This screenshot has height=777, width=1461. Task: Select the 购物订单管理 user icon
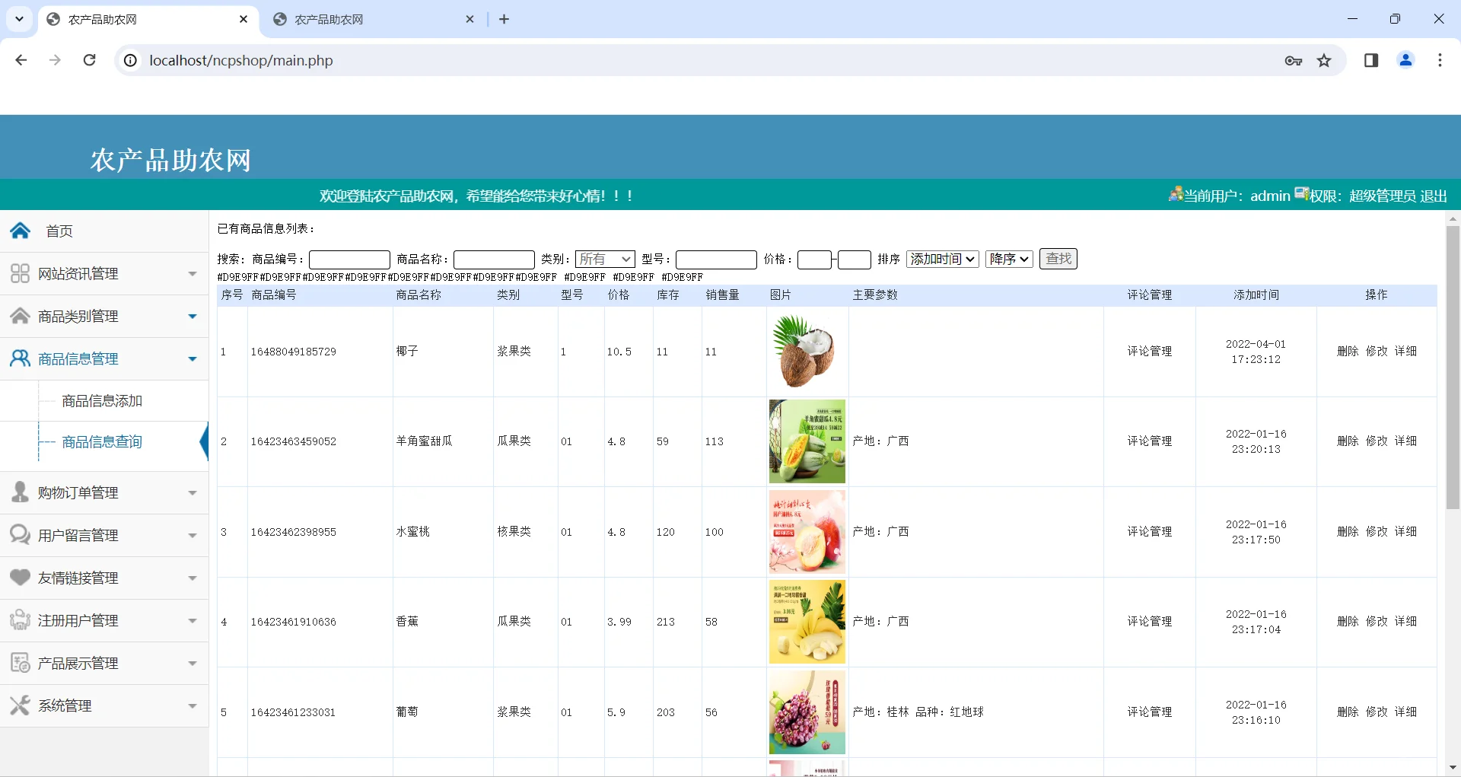click(20, 492)
